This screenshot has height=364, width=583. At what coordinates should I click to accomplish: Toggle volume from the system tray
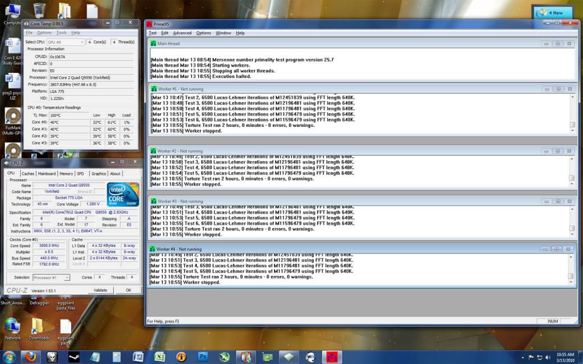coord(547,357)
